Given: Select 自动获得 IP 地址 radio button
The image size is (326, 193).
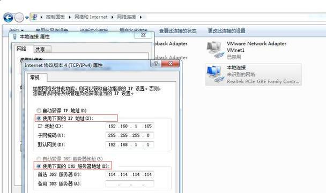Looking at the screenshot, I should click(39, 111).
